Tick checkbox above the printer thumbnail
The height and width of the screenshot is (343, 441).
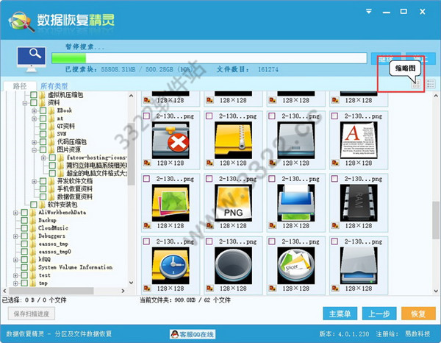[x=272, y=179]
